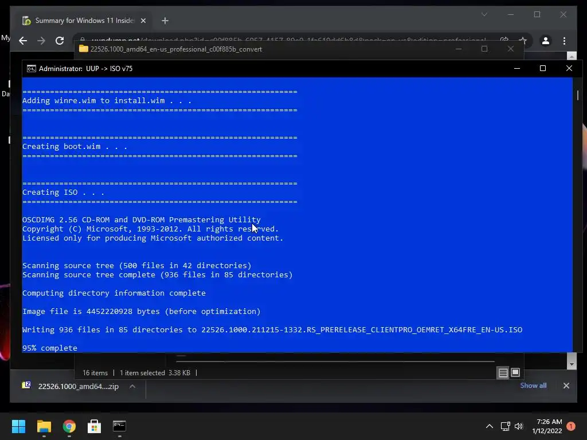Click the Chrome page scroll down arrow

click(x=572, y=364)
